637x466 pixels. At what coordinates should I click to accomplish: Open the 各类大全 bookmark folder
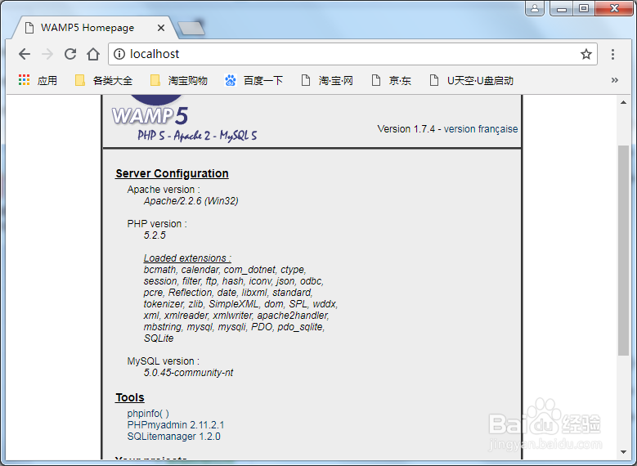point(104,80)
